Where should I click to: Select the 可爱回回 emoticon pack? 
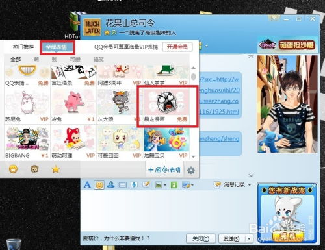(x=120, y=142)
